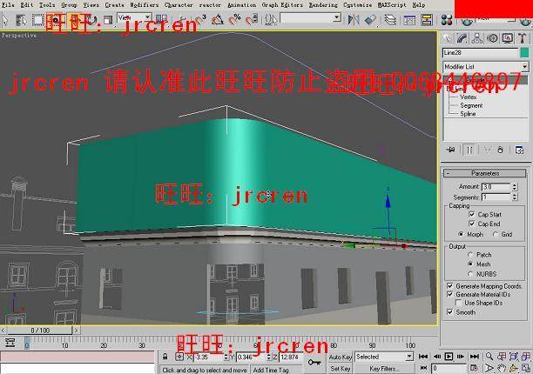Open the MAXScript menu

point(392,5)
